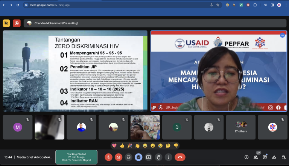Open the emoji reactions button
Screen dimensions: 289x166
pos(138,157)
